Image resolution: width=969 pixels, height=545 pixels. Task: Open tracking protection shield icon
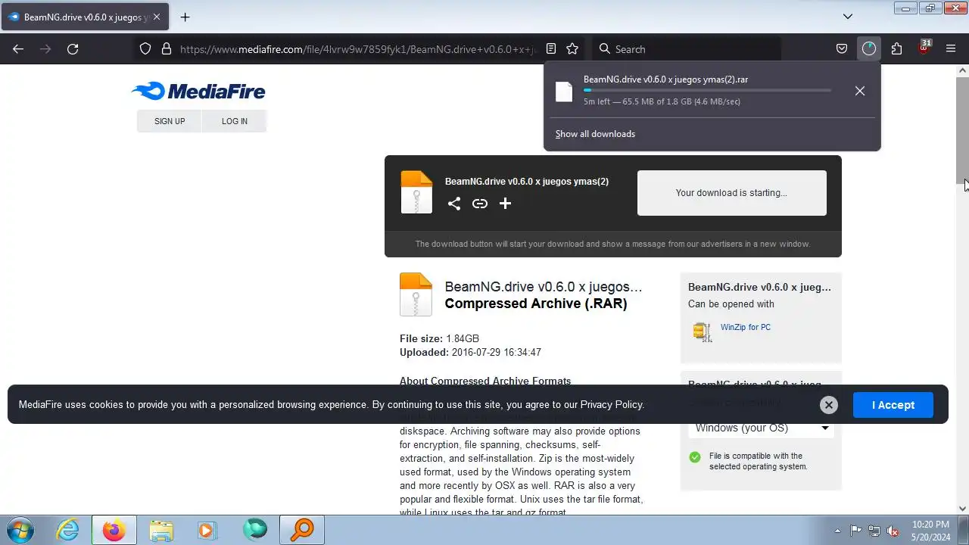[145, 48]
